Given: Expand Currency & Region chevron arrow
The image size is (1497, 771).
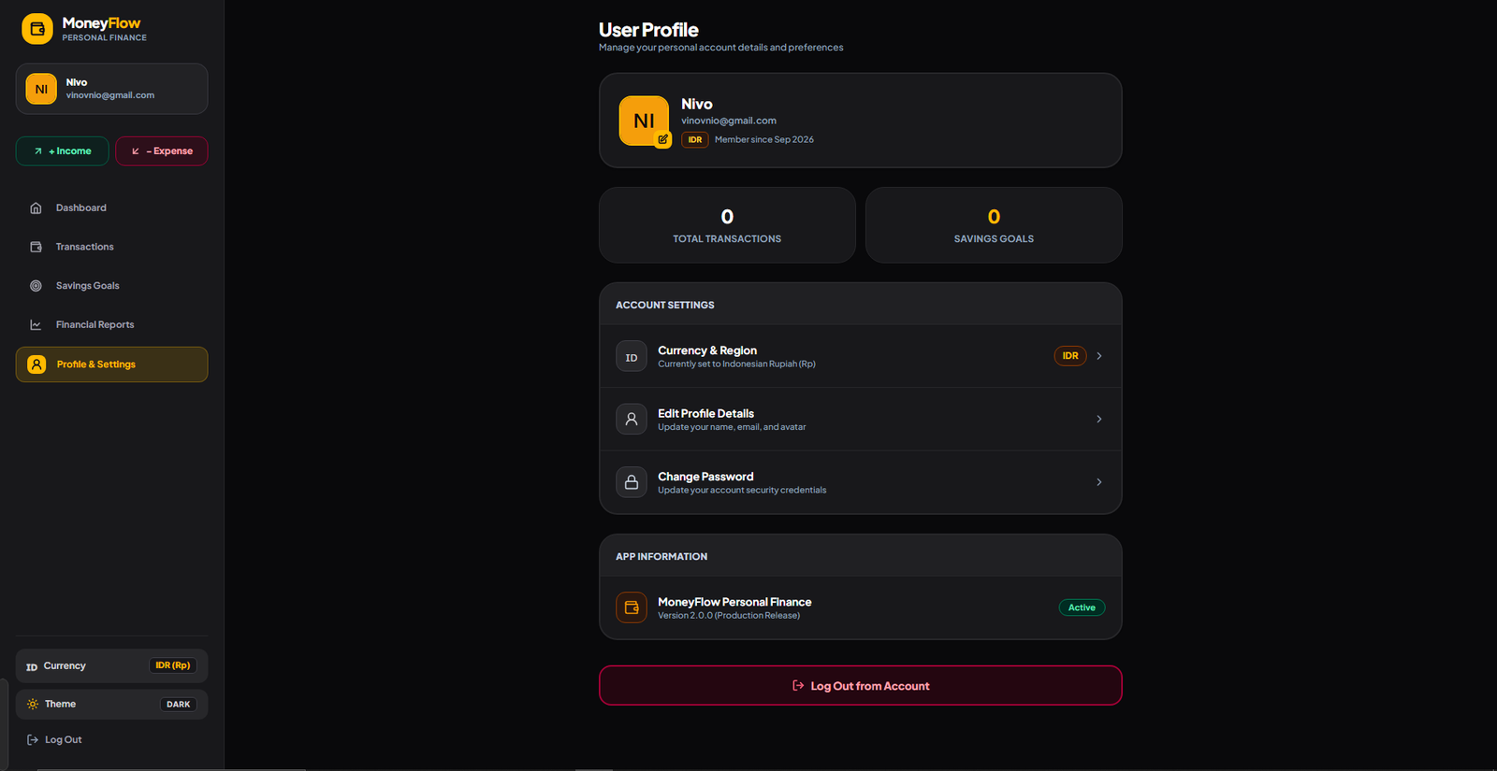Looking at the screenshot, I should 1099,356.
